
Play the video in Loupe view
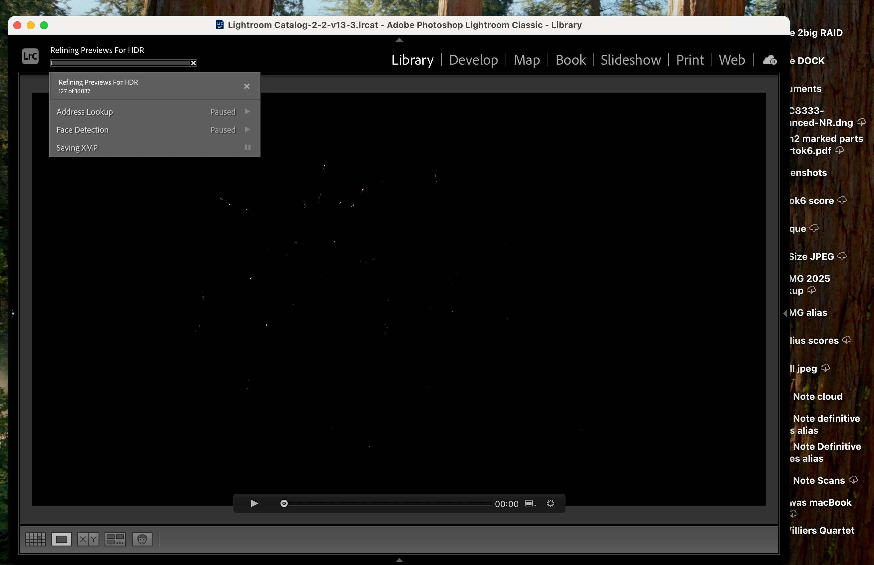click(x=254, y=503)
